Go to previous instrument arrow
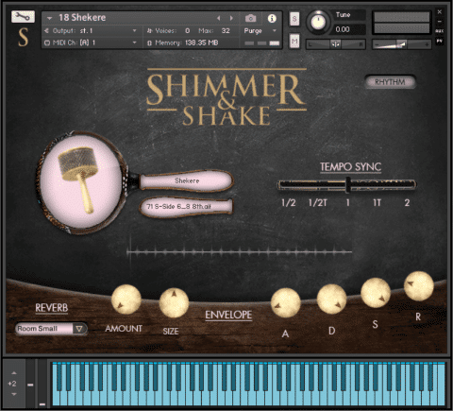This screenshot has width=453, height=411. click(219, 18)
